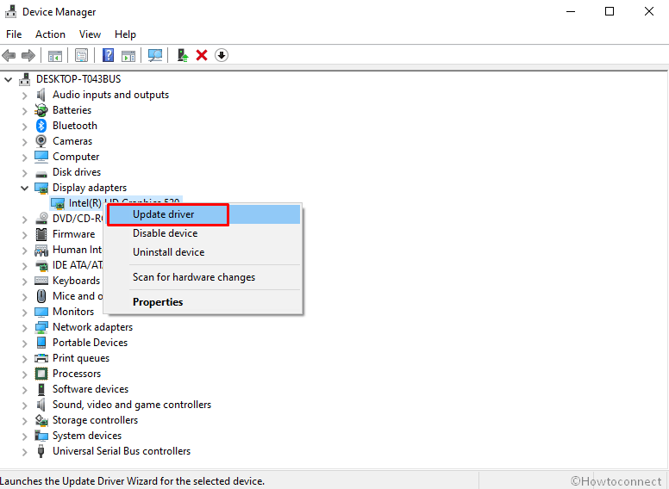Collapse the Display adapters node
This screenshot has width=669, height=489.
[25, 188]
